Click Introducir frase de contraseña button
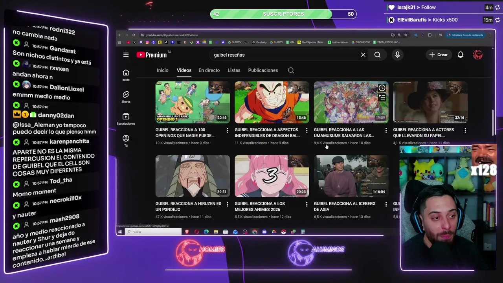This screenshot has height=283, width=503. coord(465,35)
